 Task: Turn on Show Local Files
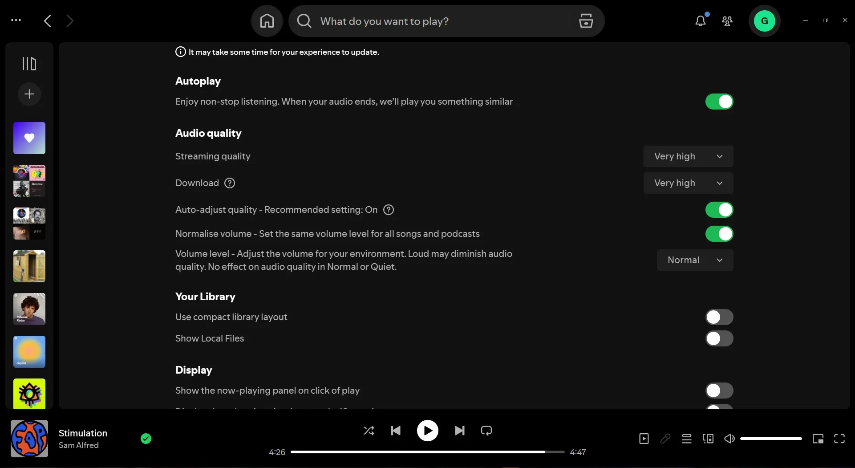tap(719, 338)
